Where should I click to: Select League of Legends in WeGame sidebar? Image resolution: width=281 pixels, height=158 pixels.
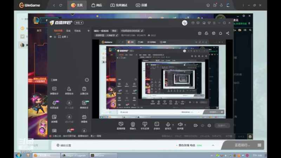[x=22, y=45]
